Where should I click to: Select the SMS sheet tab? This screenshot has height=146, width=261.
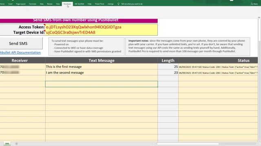click(x=7, y=144)
